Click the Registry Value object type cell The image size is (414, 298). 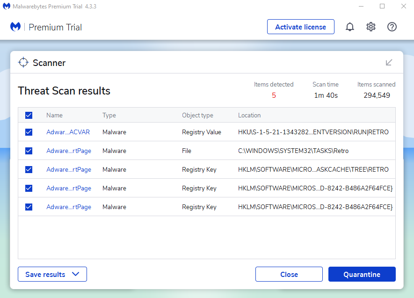coord(202,132)
